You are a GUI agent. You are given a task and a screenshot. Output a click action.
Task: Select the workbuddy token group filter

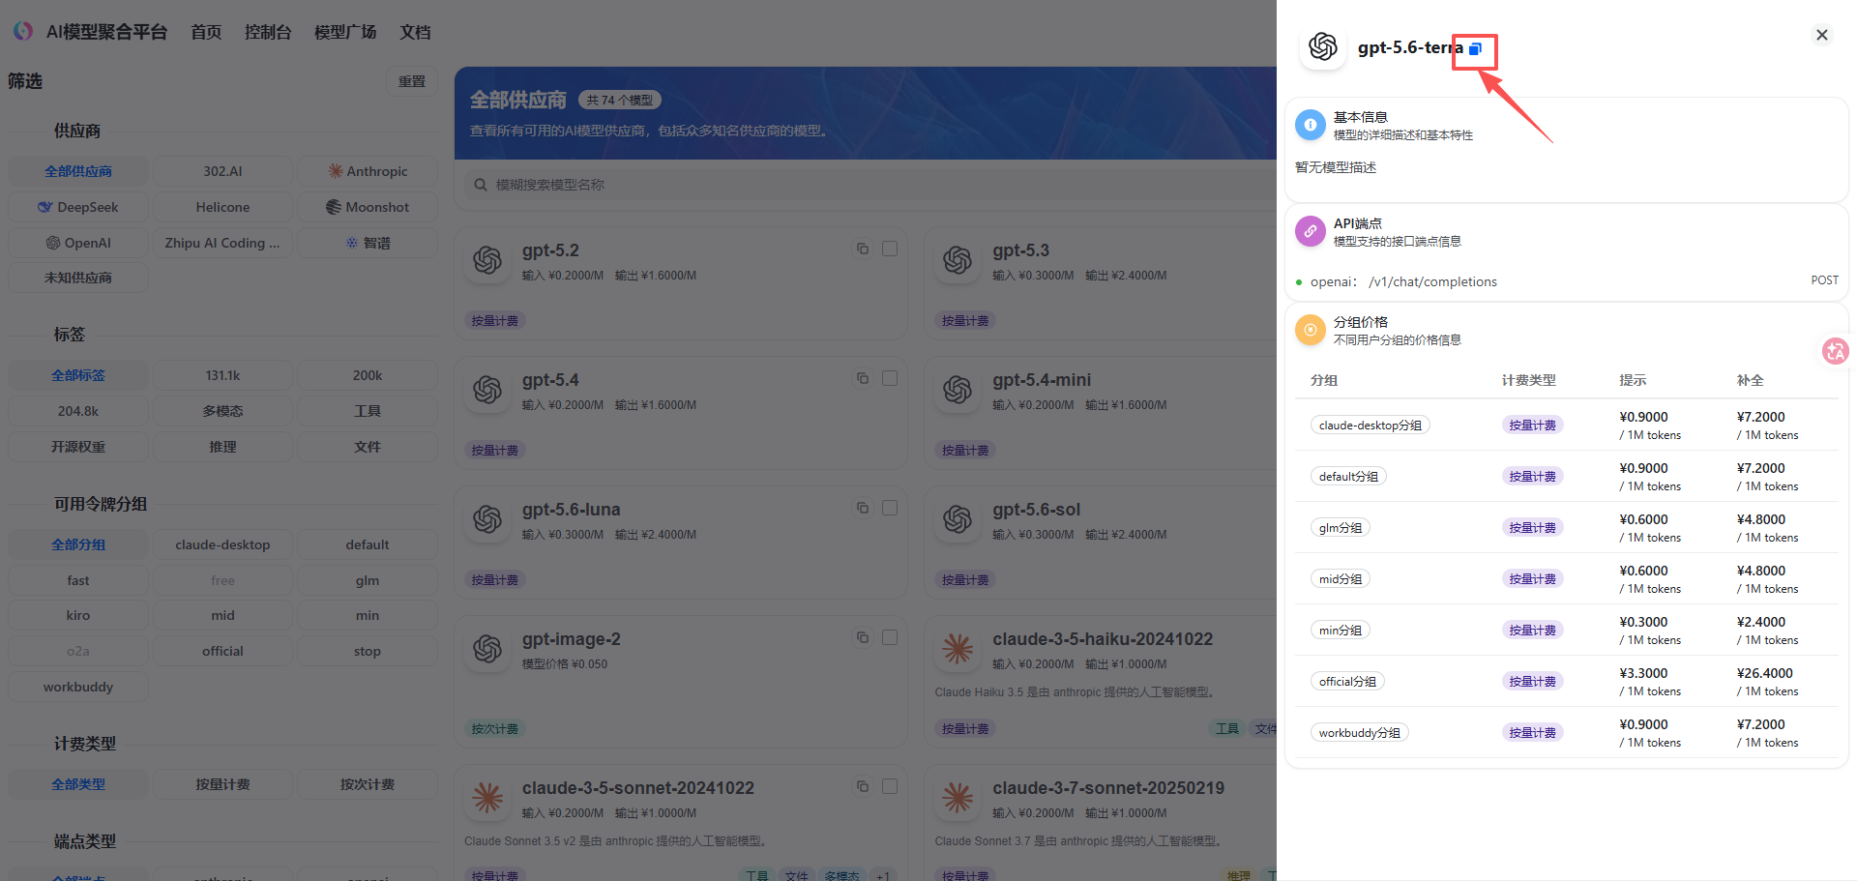pyautogui.click(x=78, y=687)
